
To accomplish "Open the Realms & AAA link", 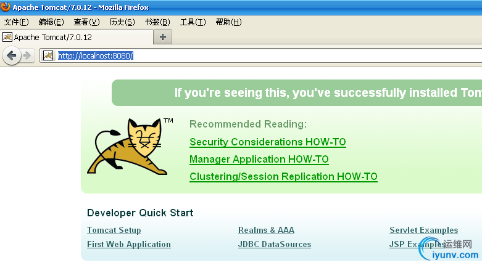I will click(x=266, y=230).
